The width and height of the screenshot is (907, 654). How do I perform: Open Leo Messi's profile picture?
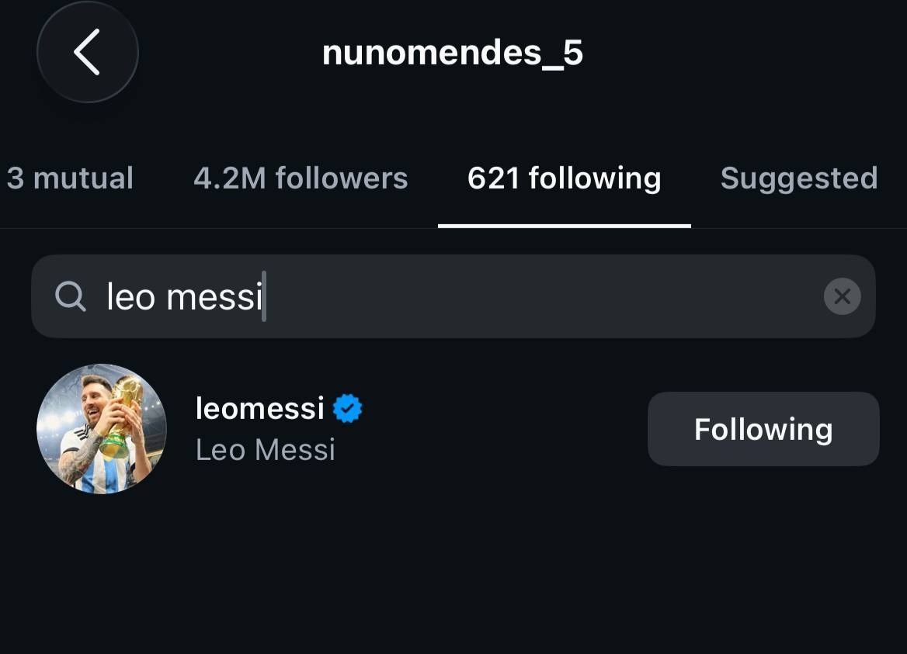[102, 429]
